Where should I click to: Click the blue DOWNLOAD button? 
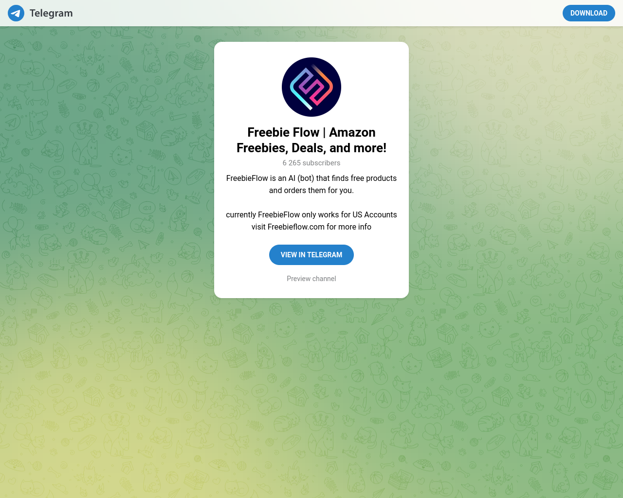click(589, 13)
